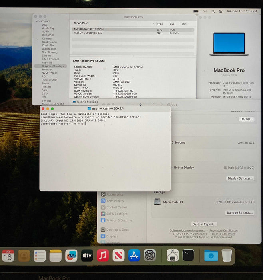Select Printers in hardware list
The image size is (263, 280).
(46, 87)
